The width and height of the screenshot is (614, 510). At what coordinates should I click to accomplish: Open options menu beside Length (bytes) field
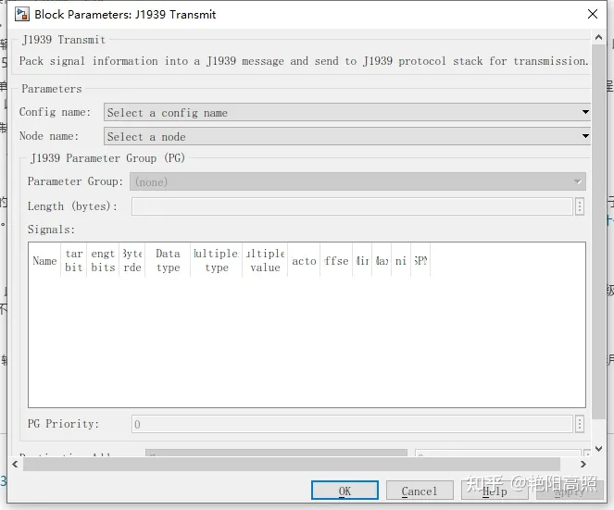pos(580,206)
